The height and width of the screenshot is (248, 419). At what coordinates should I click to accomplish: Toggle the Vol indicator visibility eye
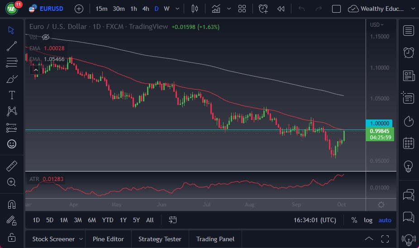pyautogui.click(x=45, y=37)
